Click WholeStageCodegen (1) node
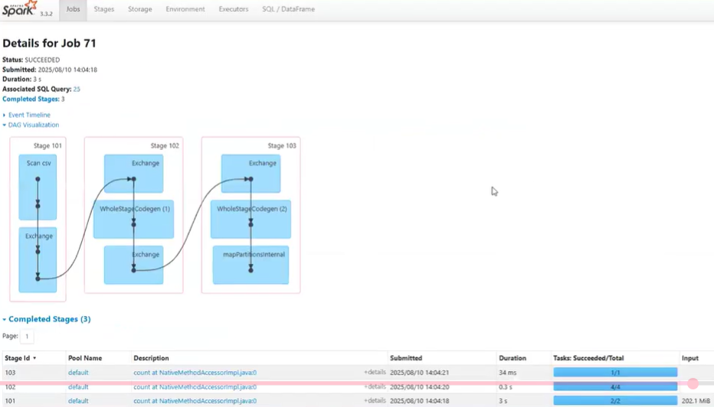 134,220
